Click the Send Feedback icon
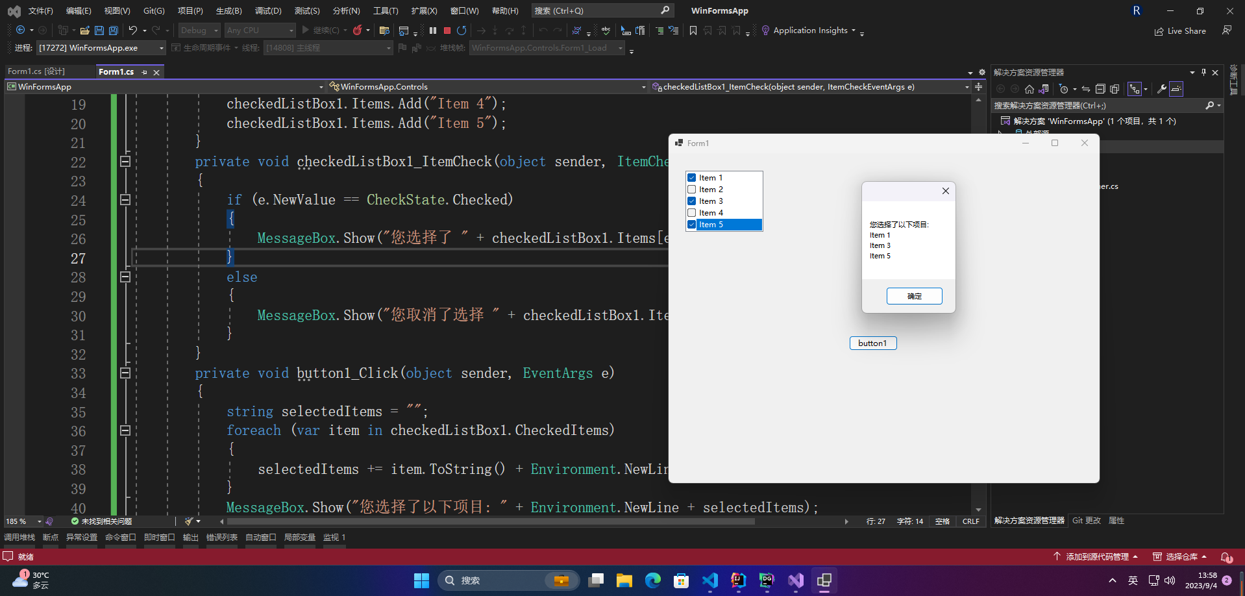 tap(1227, 31)
